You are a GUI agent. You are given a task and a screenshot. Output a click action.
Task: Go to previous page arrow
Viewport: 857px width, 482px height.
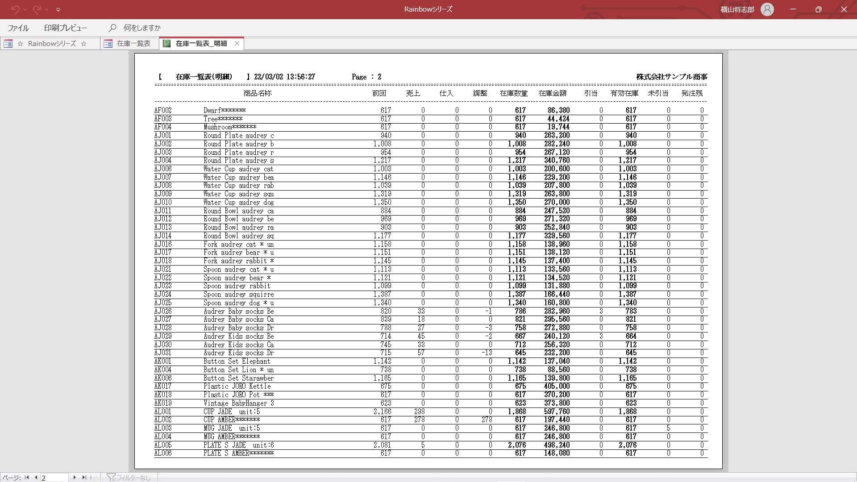click(36, 478)
